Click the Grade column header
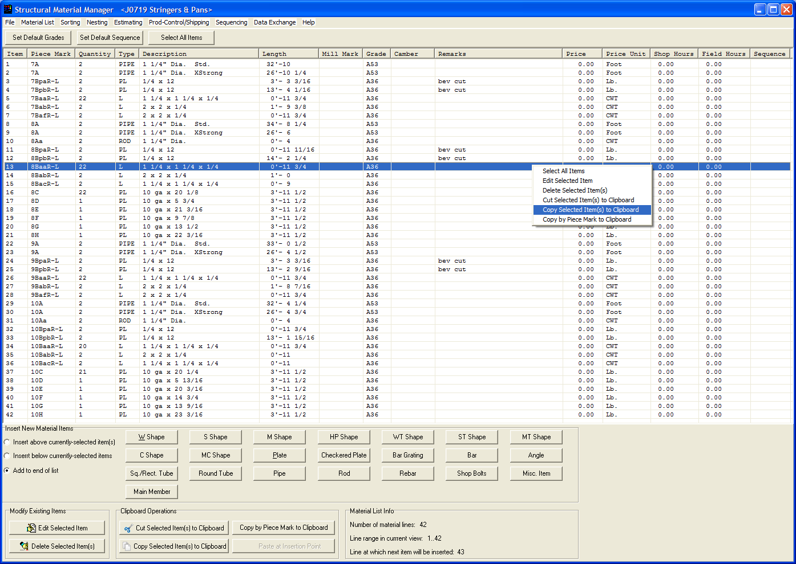The width and height of the screenshot is (796, 564). point(377,54)
